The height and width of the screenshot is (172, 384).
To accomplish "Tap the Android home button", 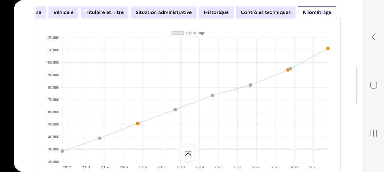I will tap(373, 85).
